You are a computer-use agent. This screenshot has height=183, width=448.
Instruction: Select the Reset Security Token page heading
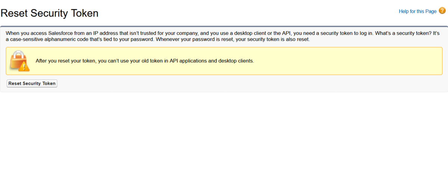pos(50,13)
